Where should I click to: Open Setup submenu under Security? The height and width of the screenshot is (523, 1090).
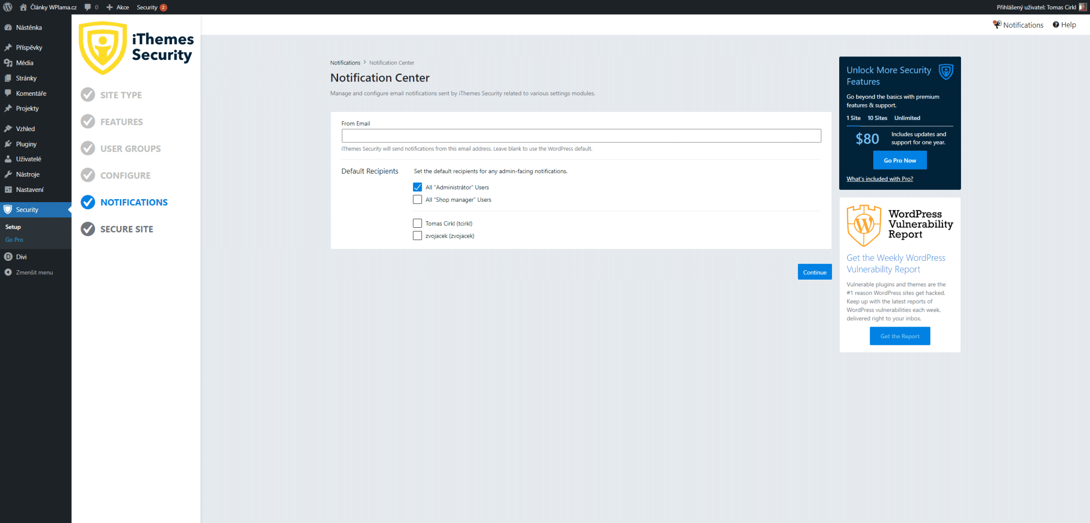(13, 227)
